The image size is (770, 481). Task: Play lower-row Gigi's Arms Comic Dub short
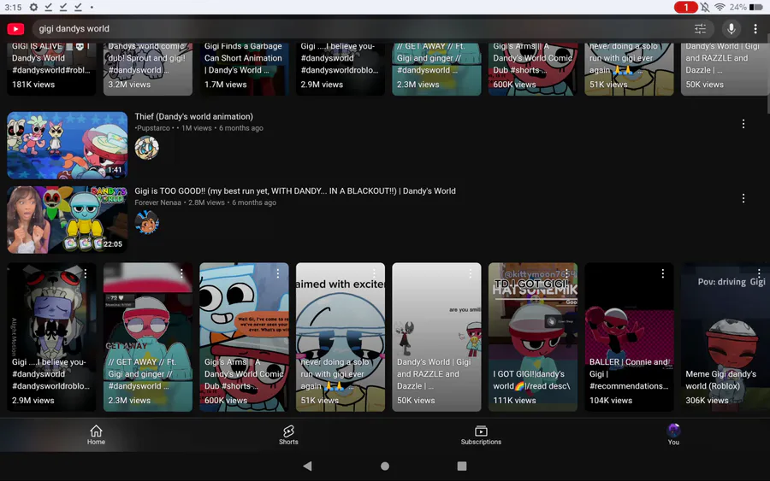[x=244, y=337]
